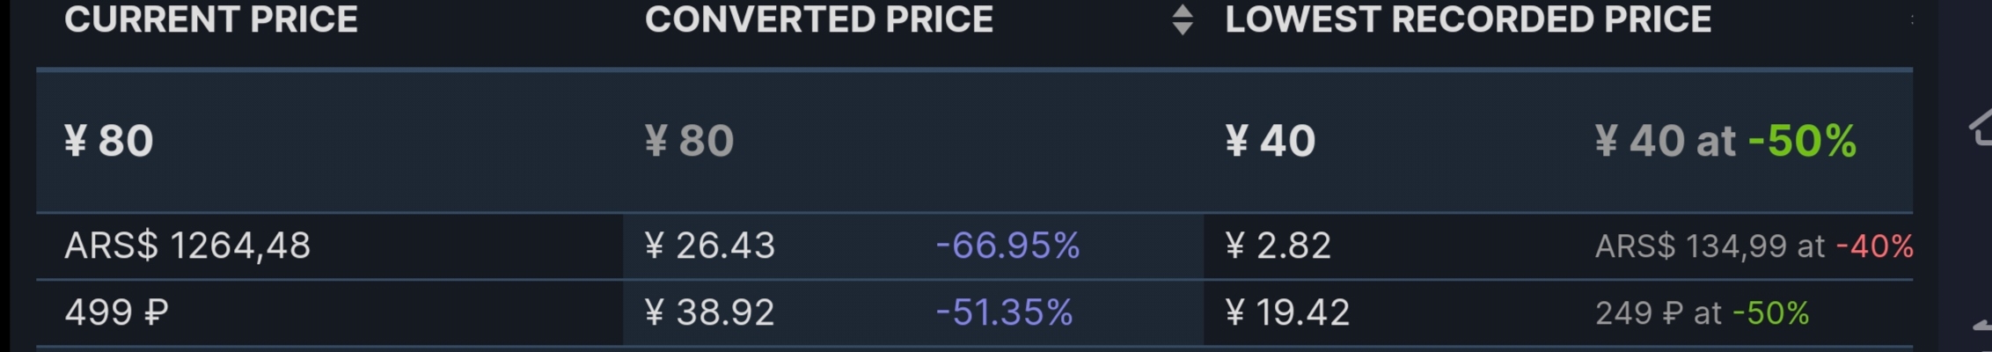Click the ¥ 38.92 converted price

pos(710,312)
